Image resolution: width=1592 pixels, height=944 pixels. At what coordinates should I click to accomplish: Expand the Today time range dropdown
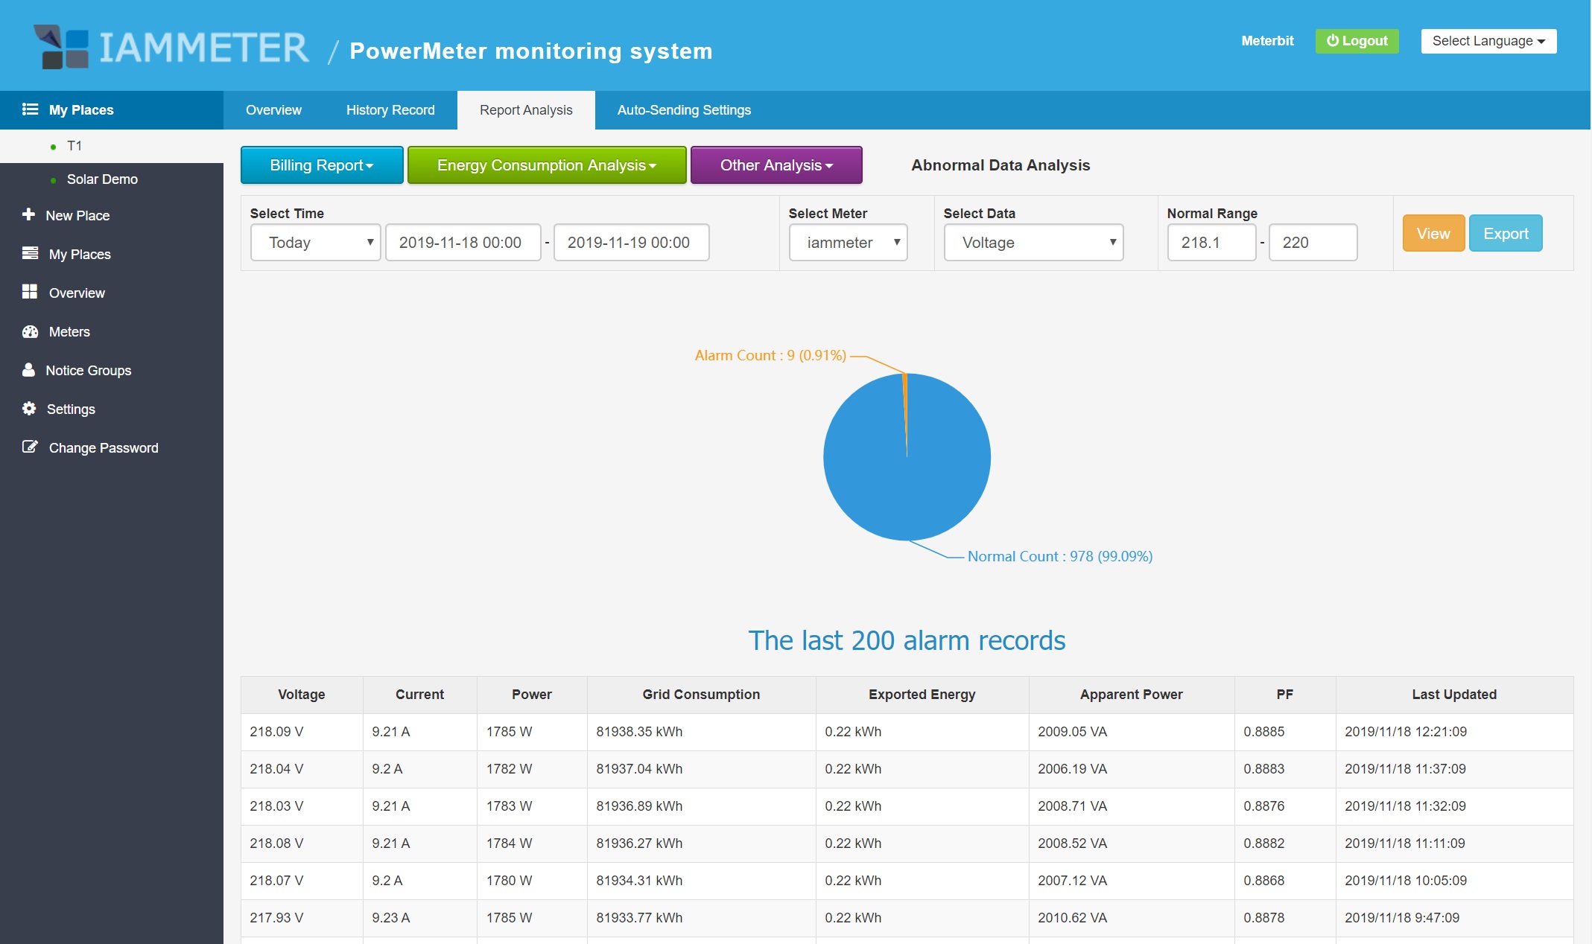(315, 243)
